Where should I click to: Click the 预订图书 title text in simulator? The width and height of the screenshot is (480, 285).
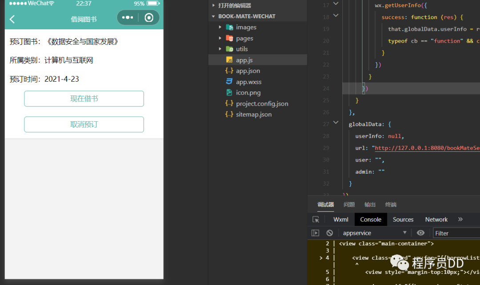coord(64,42)
